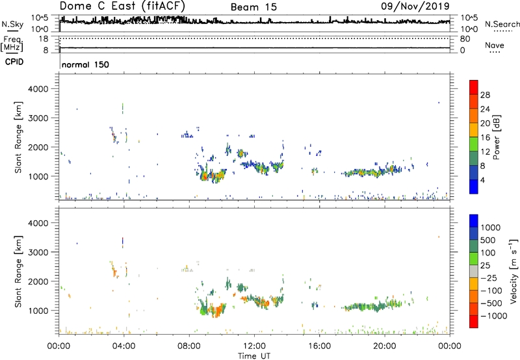Click the 'Power [dB]' colorbar label
The width and height of the screenshot is (520, 360).
tap(496, 137)
